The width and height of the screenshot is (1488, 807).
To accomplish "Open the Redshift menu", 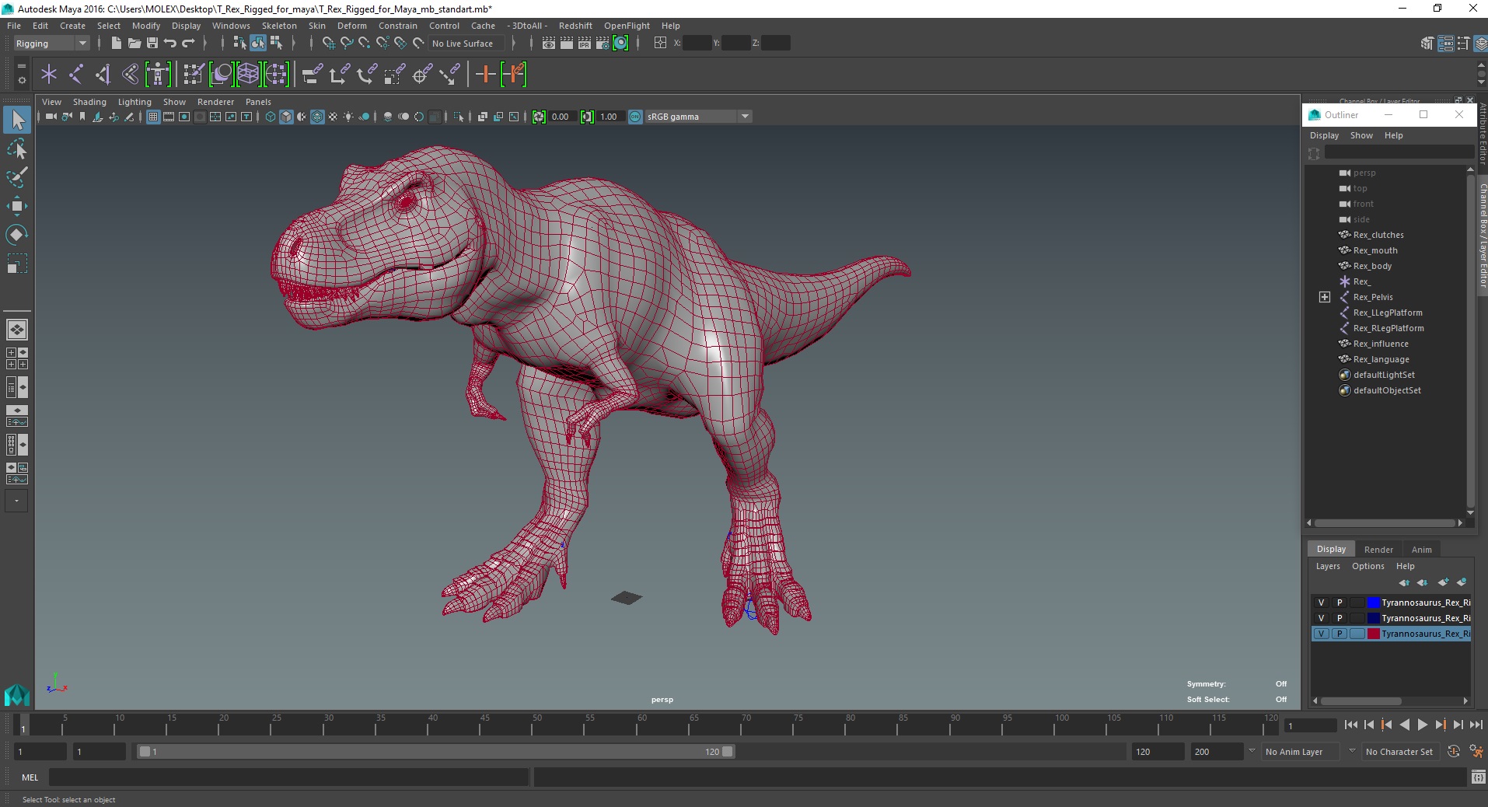I will [x=575, y=26].
